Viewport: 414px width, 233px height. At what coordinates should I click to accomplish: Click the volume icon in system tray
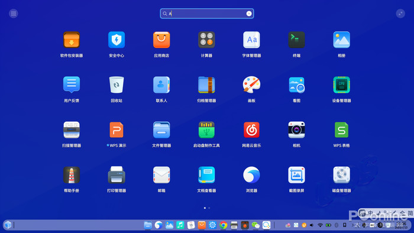312,225
